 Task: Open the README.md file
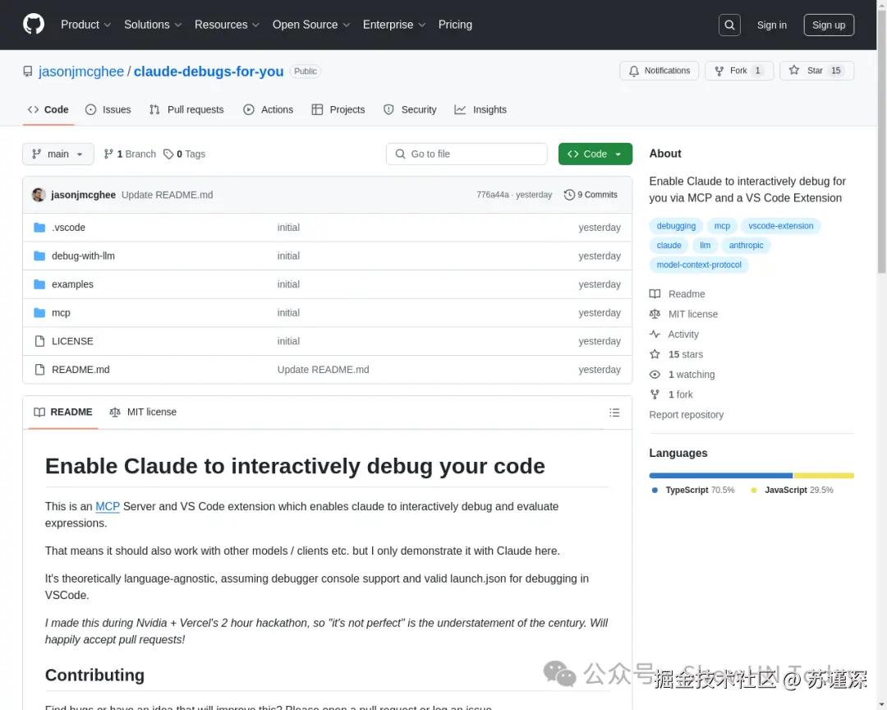point(80,369)
